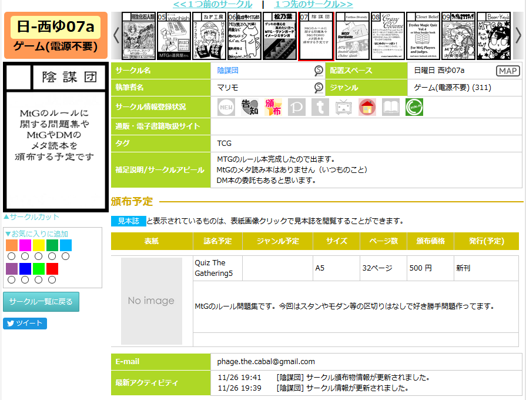Go to previous circle link <<1つ前のサークル
The image size is (526, 400).
click(x=212, y=4)
